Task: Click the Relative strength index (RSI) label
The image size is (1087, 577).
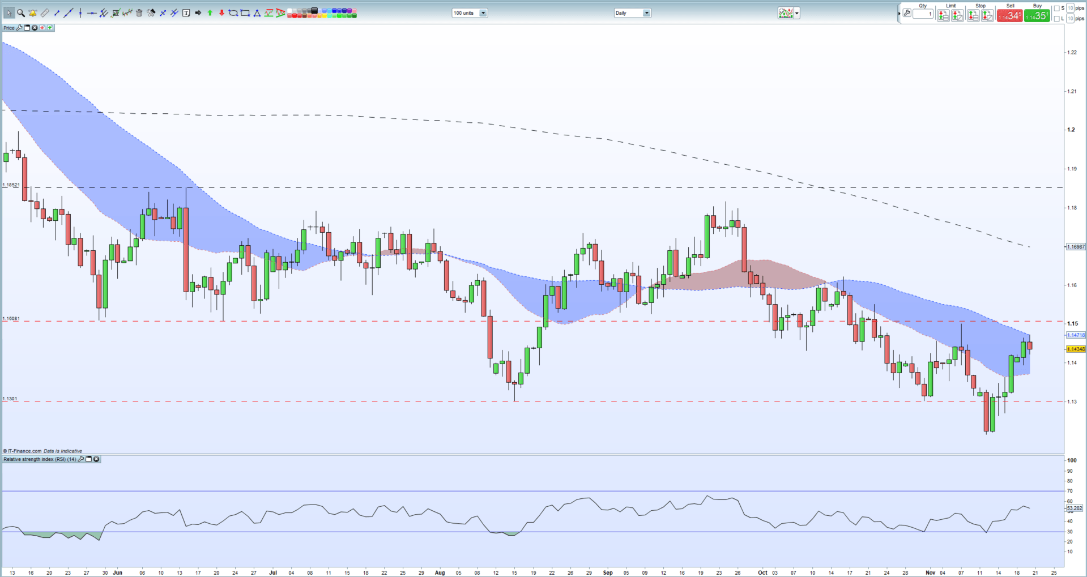Action: [40, 459]
